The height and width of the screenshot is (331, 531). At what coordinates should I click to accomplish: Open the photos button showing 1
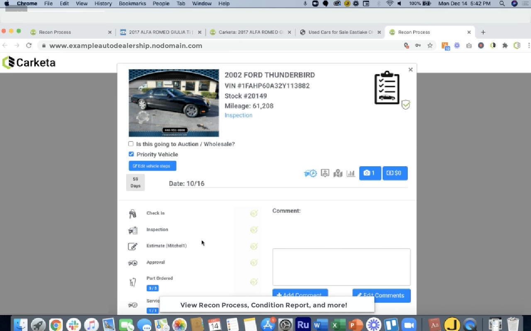[x=370, y=173]
